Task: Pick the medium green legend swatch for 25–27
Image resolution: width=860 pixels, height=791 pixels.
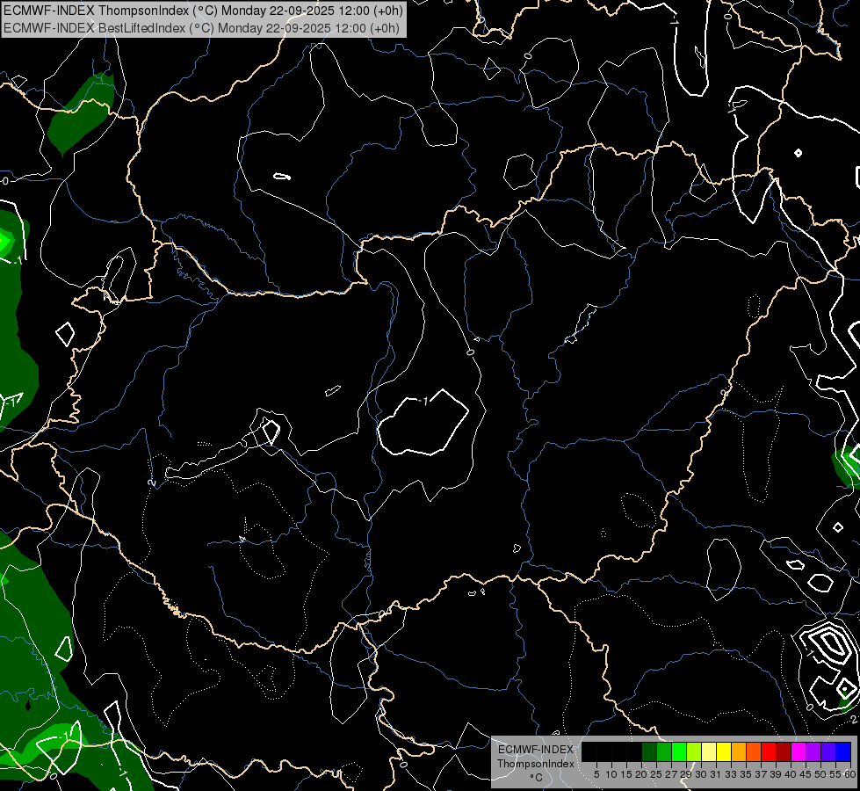Action: click(x=664, y=751)
